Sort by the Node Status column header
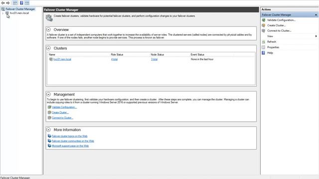 [x=157, y=55]
